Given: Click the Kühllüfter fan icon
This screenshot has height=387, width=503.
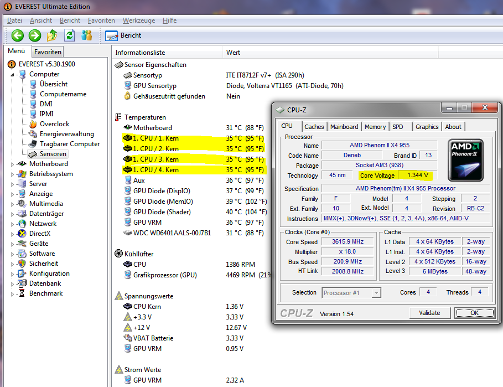Looking at the screenshot, I should pos(118,254).
